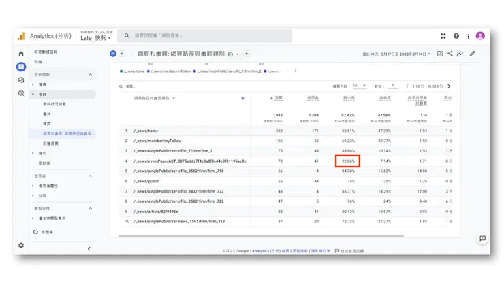Open Admin settings gear icon
Image resolution: width=504 pixels, height=283 pixels.
(x=21, y=246)
